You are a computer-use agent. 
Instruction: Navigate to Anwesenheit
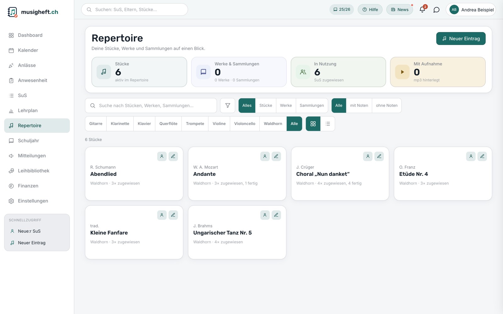(x=37, y=80)
